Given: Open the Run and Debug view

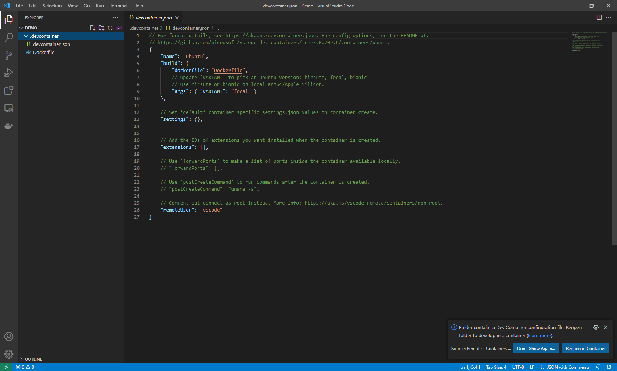Looking at the screenshot, I should [x=9, y=73].
